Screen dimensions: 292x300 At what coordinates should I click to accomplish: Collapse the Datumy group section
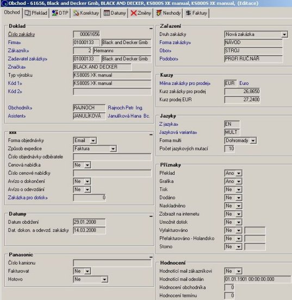(151, 216)
